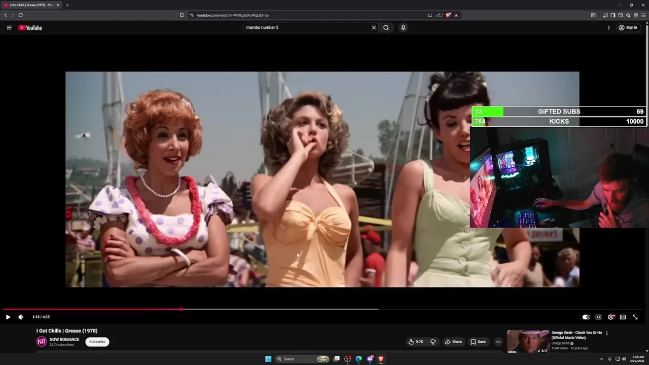The height and width of the screenshot is (365, 649).
Task: Open options for George Strait suggestion
Action: [x=606, y=333]
